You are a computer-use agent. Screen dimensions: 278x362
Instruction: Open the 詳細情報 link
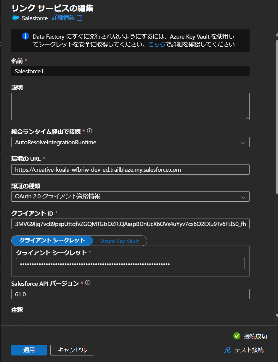(x=63, y=18)
